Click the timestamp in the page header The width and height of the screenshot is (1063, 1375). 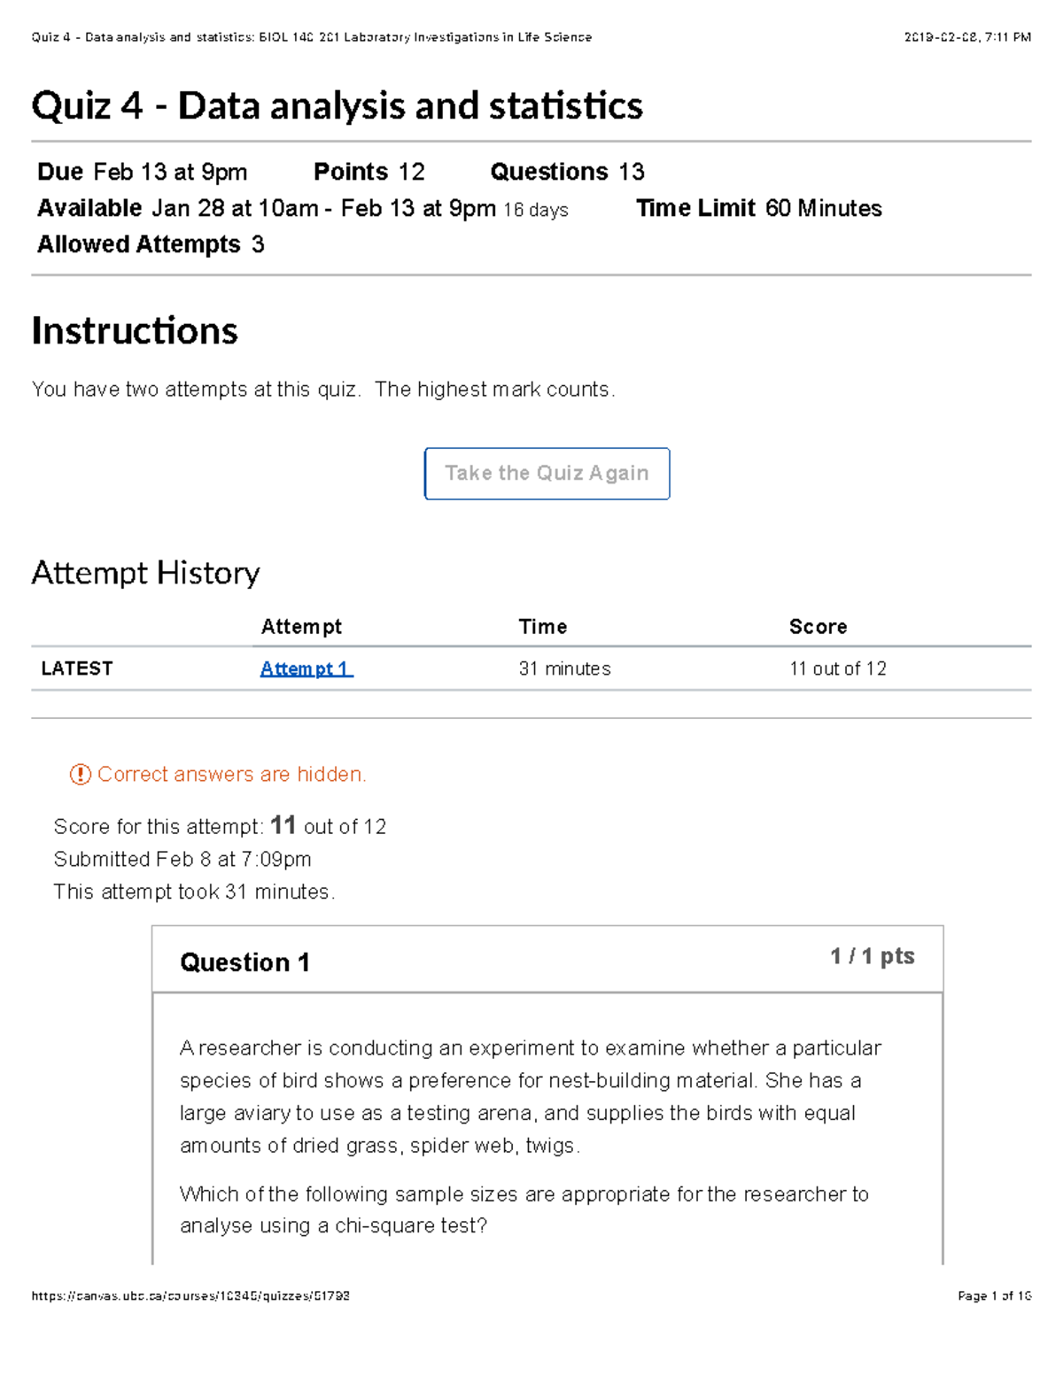[x=967, y=37]
